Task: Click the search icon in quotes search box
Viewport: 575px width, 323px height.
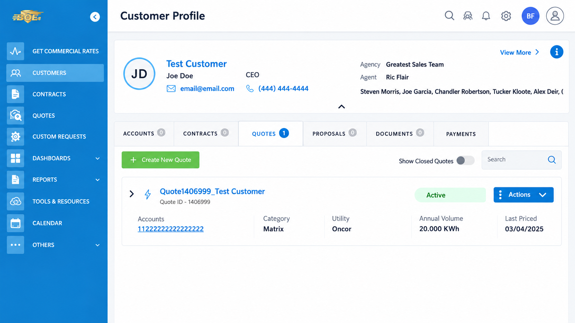Action: pyautogui.click(x=552, y=160)
